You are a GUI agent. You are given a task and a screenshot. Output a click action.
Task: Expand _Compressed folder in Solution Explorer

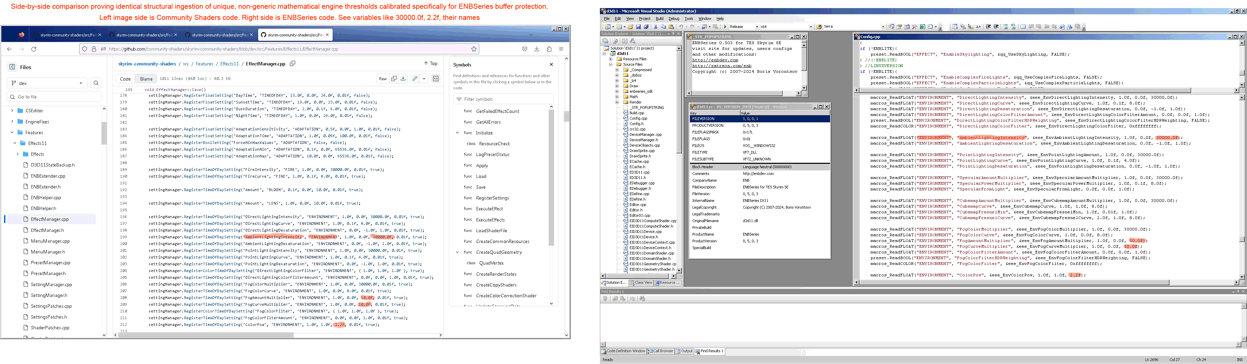pyautogui.click(x=617, y=70)
